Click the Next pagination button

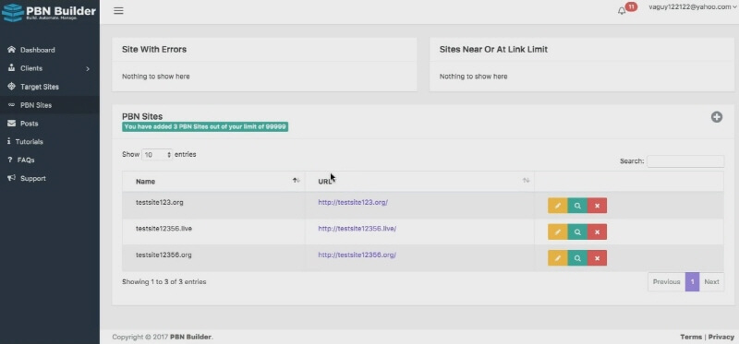click(x=711, y=282)
